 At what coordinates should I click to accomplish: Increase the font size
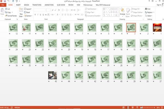[x=53, y=10]
